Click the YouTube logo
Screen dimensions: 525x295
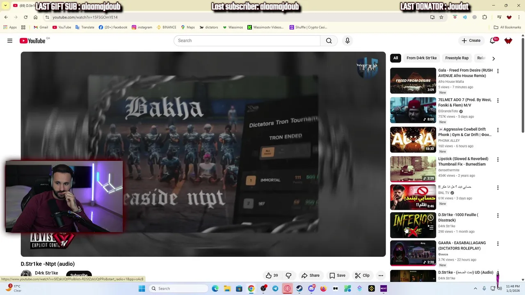(x=32, y=41)
